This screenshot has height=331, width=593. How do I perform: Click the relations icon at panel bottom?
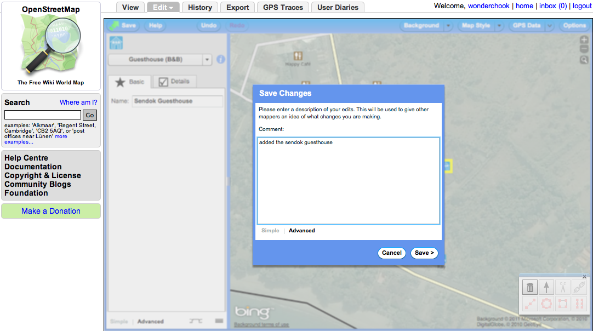(196, 321)
